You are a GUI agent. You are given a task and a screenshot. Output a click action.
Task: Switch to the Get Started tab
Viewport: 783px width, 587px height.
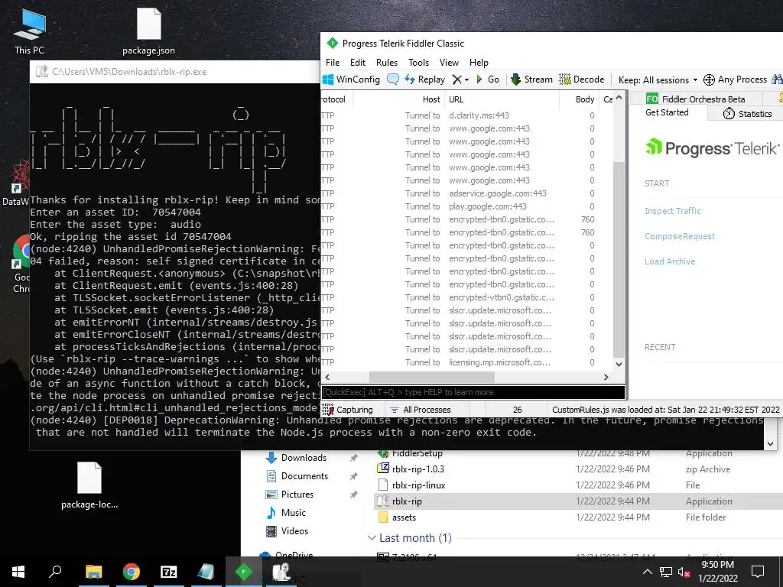pyautogui.click(x=667, y=113)
